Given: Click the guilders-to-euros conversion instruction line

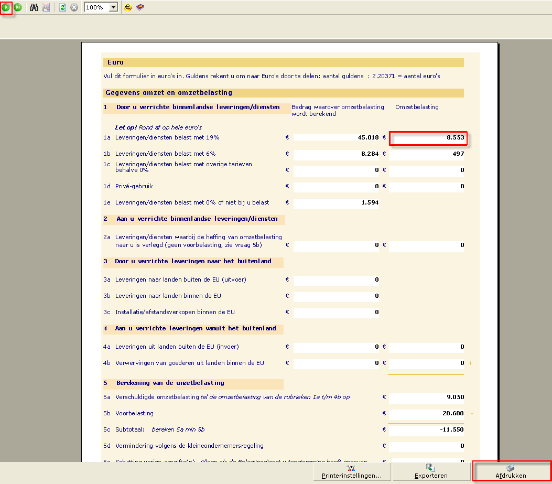Looking at the screenshot, I should click(272, 76).
